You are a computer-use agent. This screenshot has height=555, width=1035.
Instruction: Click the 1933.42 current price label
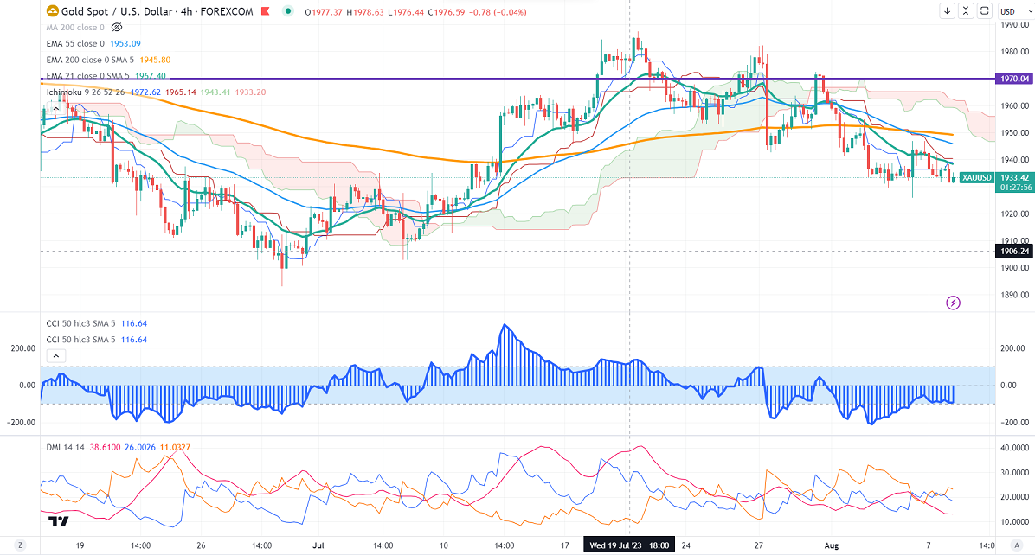(x=1014, y=177)
